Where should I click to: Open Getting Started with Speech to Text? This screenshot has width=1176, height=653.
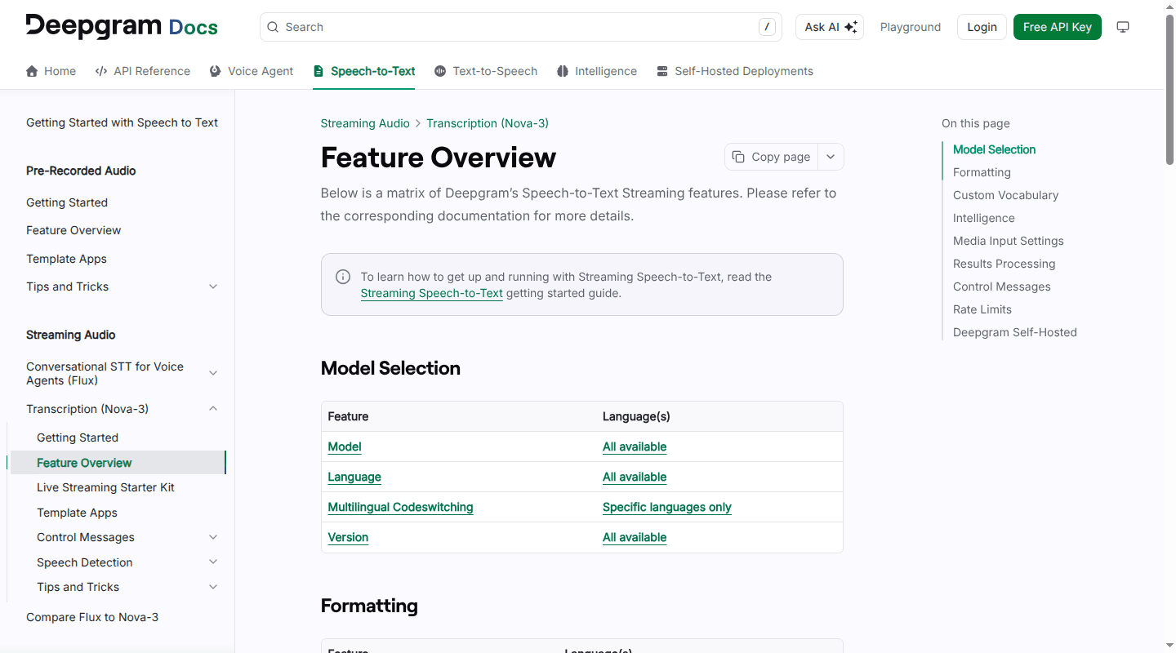(122, 122)
